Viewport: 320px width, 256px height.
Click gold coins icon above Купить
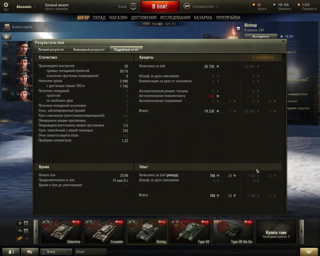(254, 5)
